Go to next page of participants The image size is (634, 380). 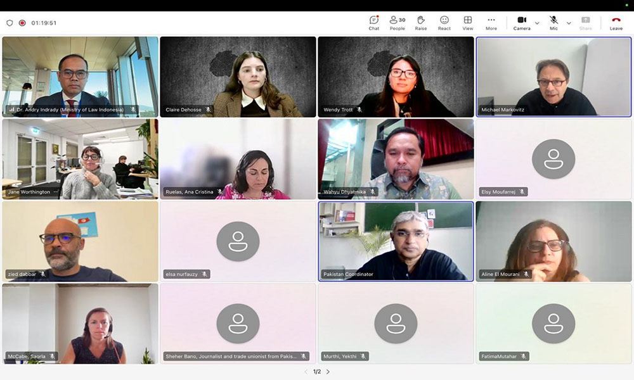point(328,372)
